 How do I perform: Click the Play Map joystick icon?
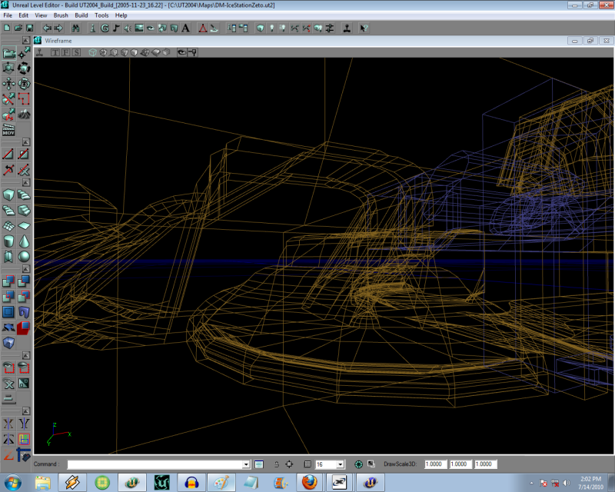[347, 28]
